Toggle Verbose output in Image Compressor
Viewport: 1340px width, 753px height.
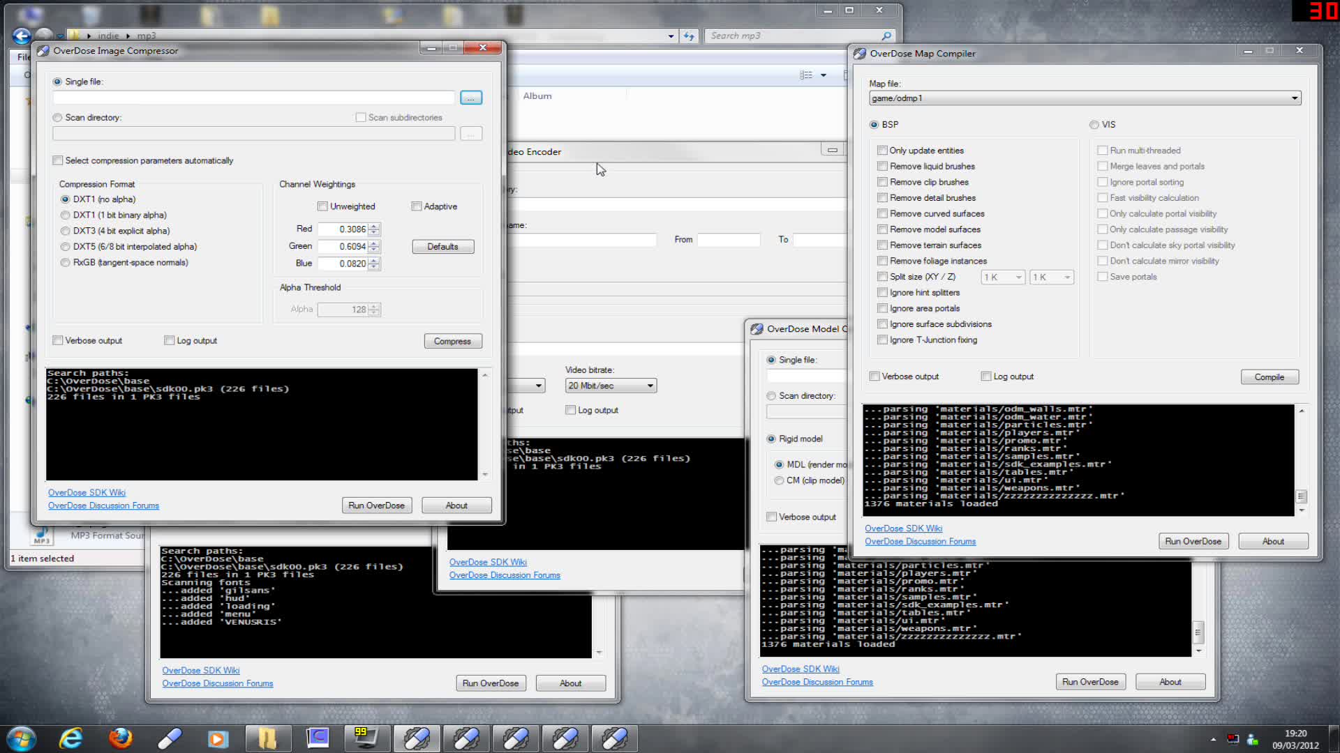(58, 340)
